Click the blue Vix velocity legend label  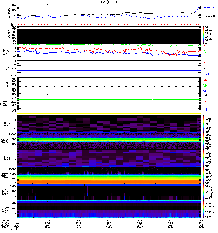(205, 91)
